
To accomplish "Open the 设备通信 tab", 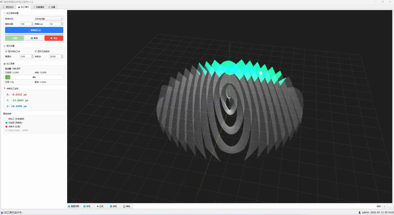I will point(38,7).
